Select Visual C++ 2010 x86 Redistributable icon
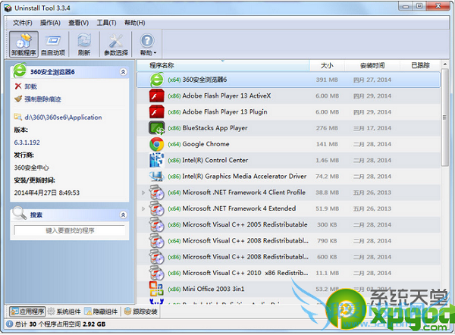Image resolution: width=455 pixels, height=335 pixels. pos(157,273)
